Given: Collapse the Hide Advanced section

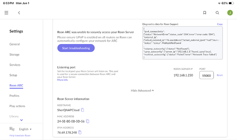Looking at the screenshot, I should coord(142,90).
